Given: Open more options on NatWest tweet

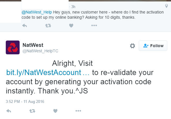Looking at the screenshot, I should (78, 111).
